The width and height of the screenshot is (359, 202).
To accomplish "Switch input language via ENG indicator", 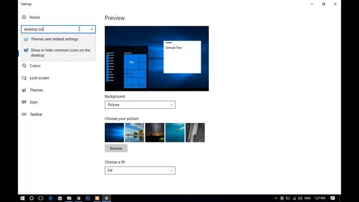I will click(307, 198).
